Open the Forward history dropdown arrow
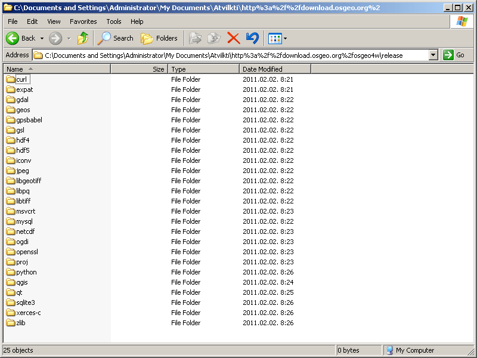 [69, 38]
